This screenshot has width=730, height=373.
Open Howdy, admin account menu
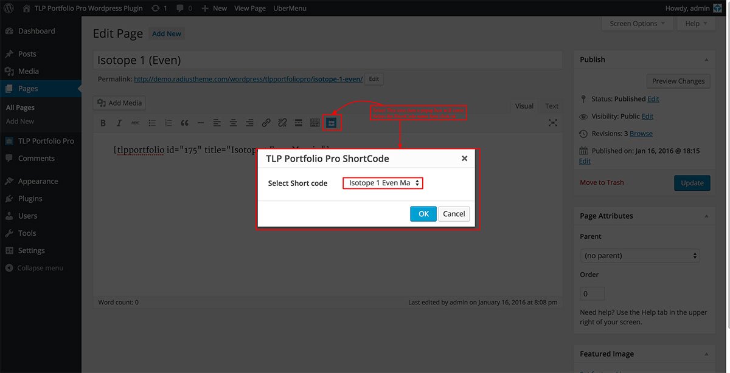[693, 9]
